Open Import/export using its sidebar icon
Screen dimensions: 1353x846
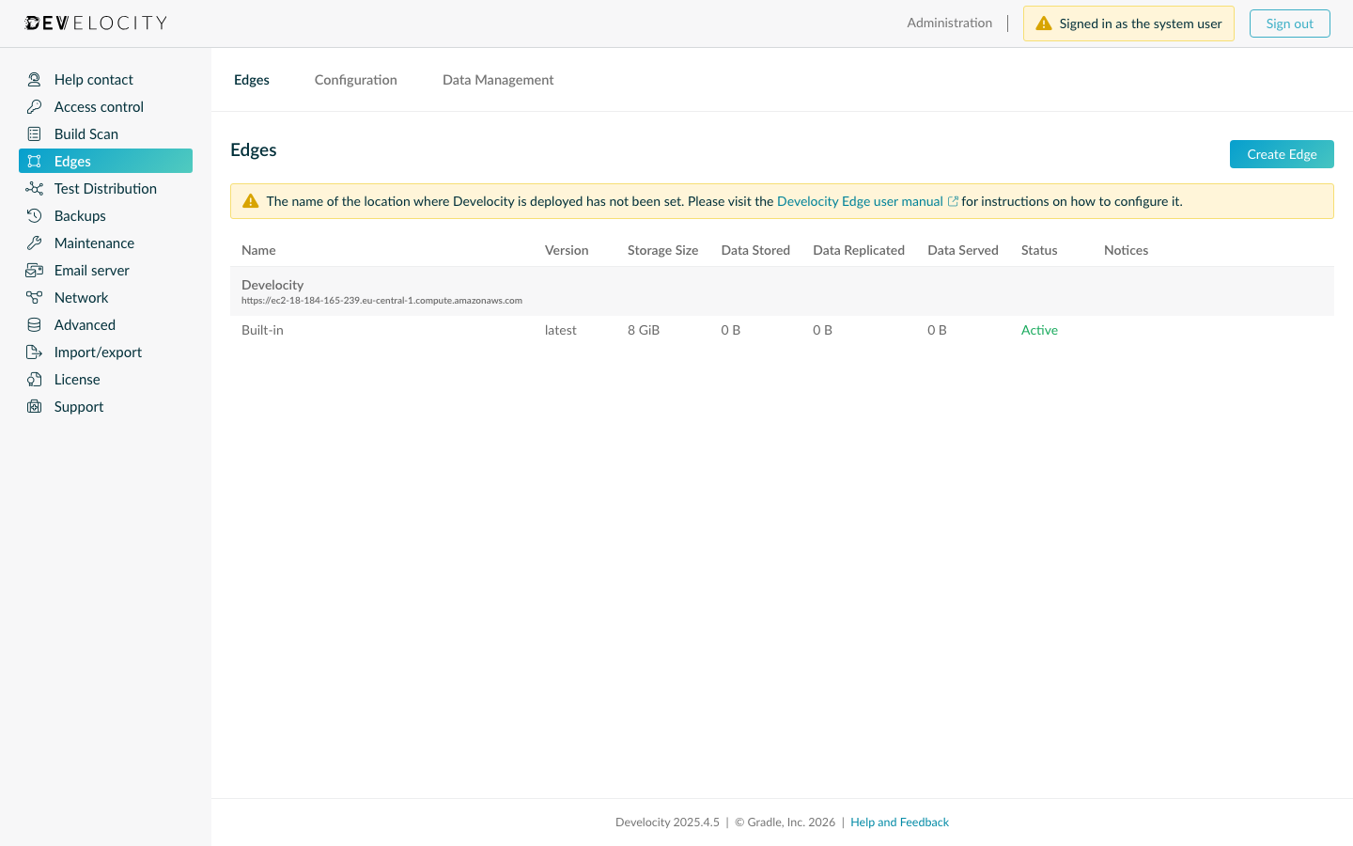tap(34, 352)
